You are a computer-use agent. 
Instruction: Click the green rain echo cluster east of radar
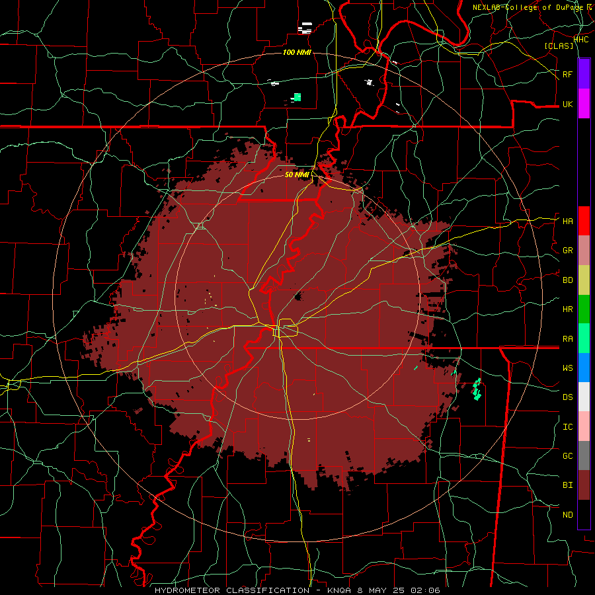477,389
